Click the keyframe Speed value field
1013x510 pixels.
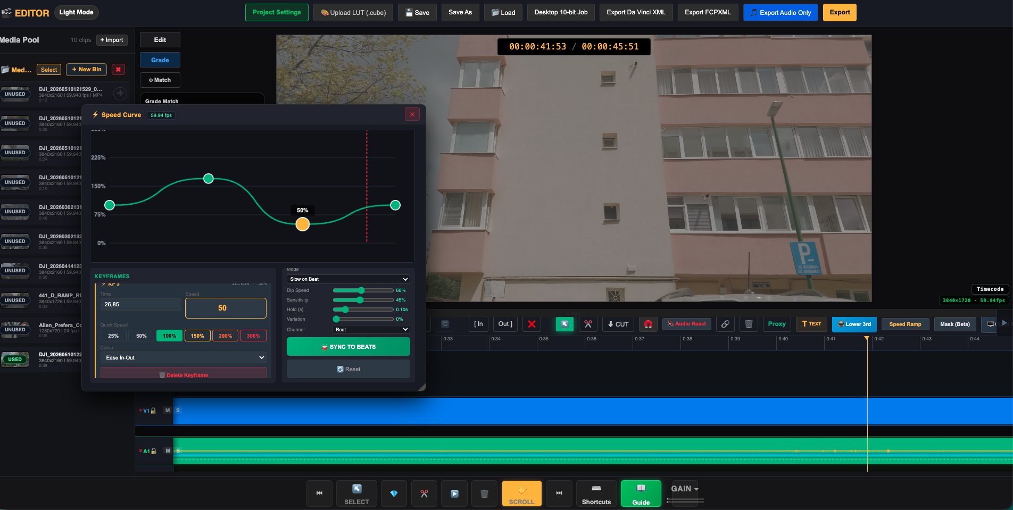click(226, 308)
